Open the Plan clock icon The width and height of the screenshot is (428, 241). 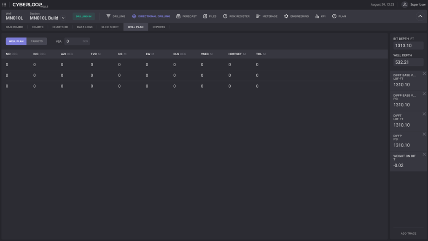tap(334, 16)
